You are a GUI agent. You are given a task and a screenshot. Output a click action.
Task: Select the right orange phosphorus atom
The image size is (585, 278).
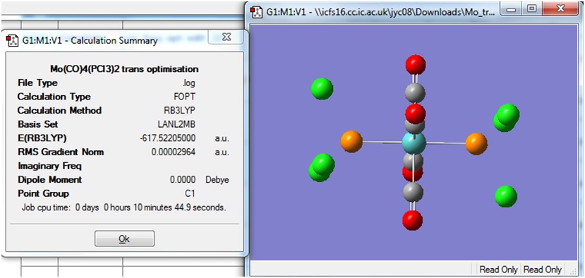point(476,144)
